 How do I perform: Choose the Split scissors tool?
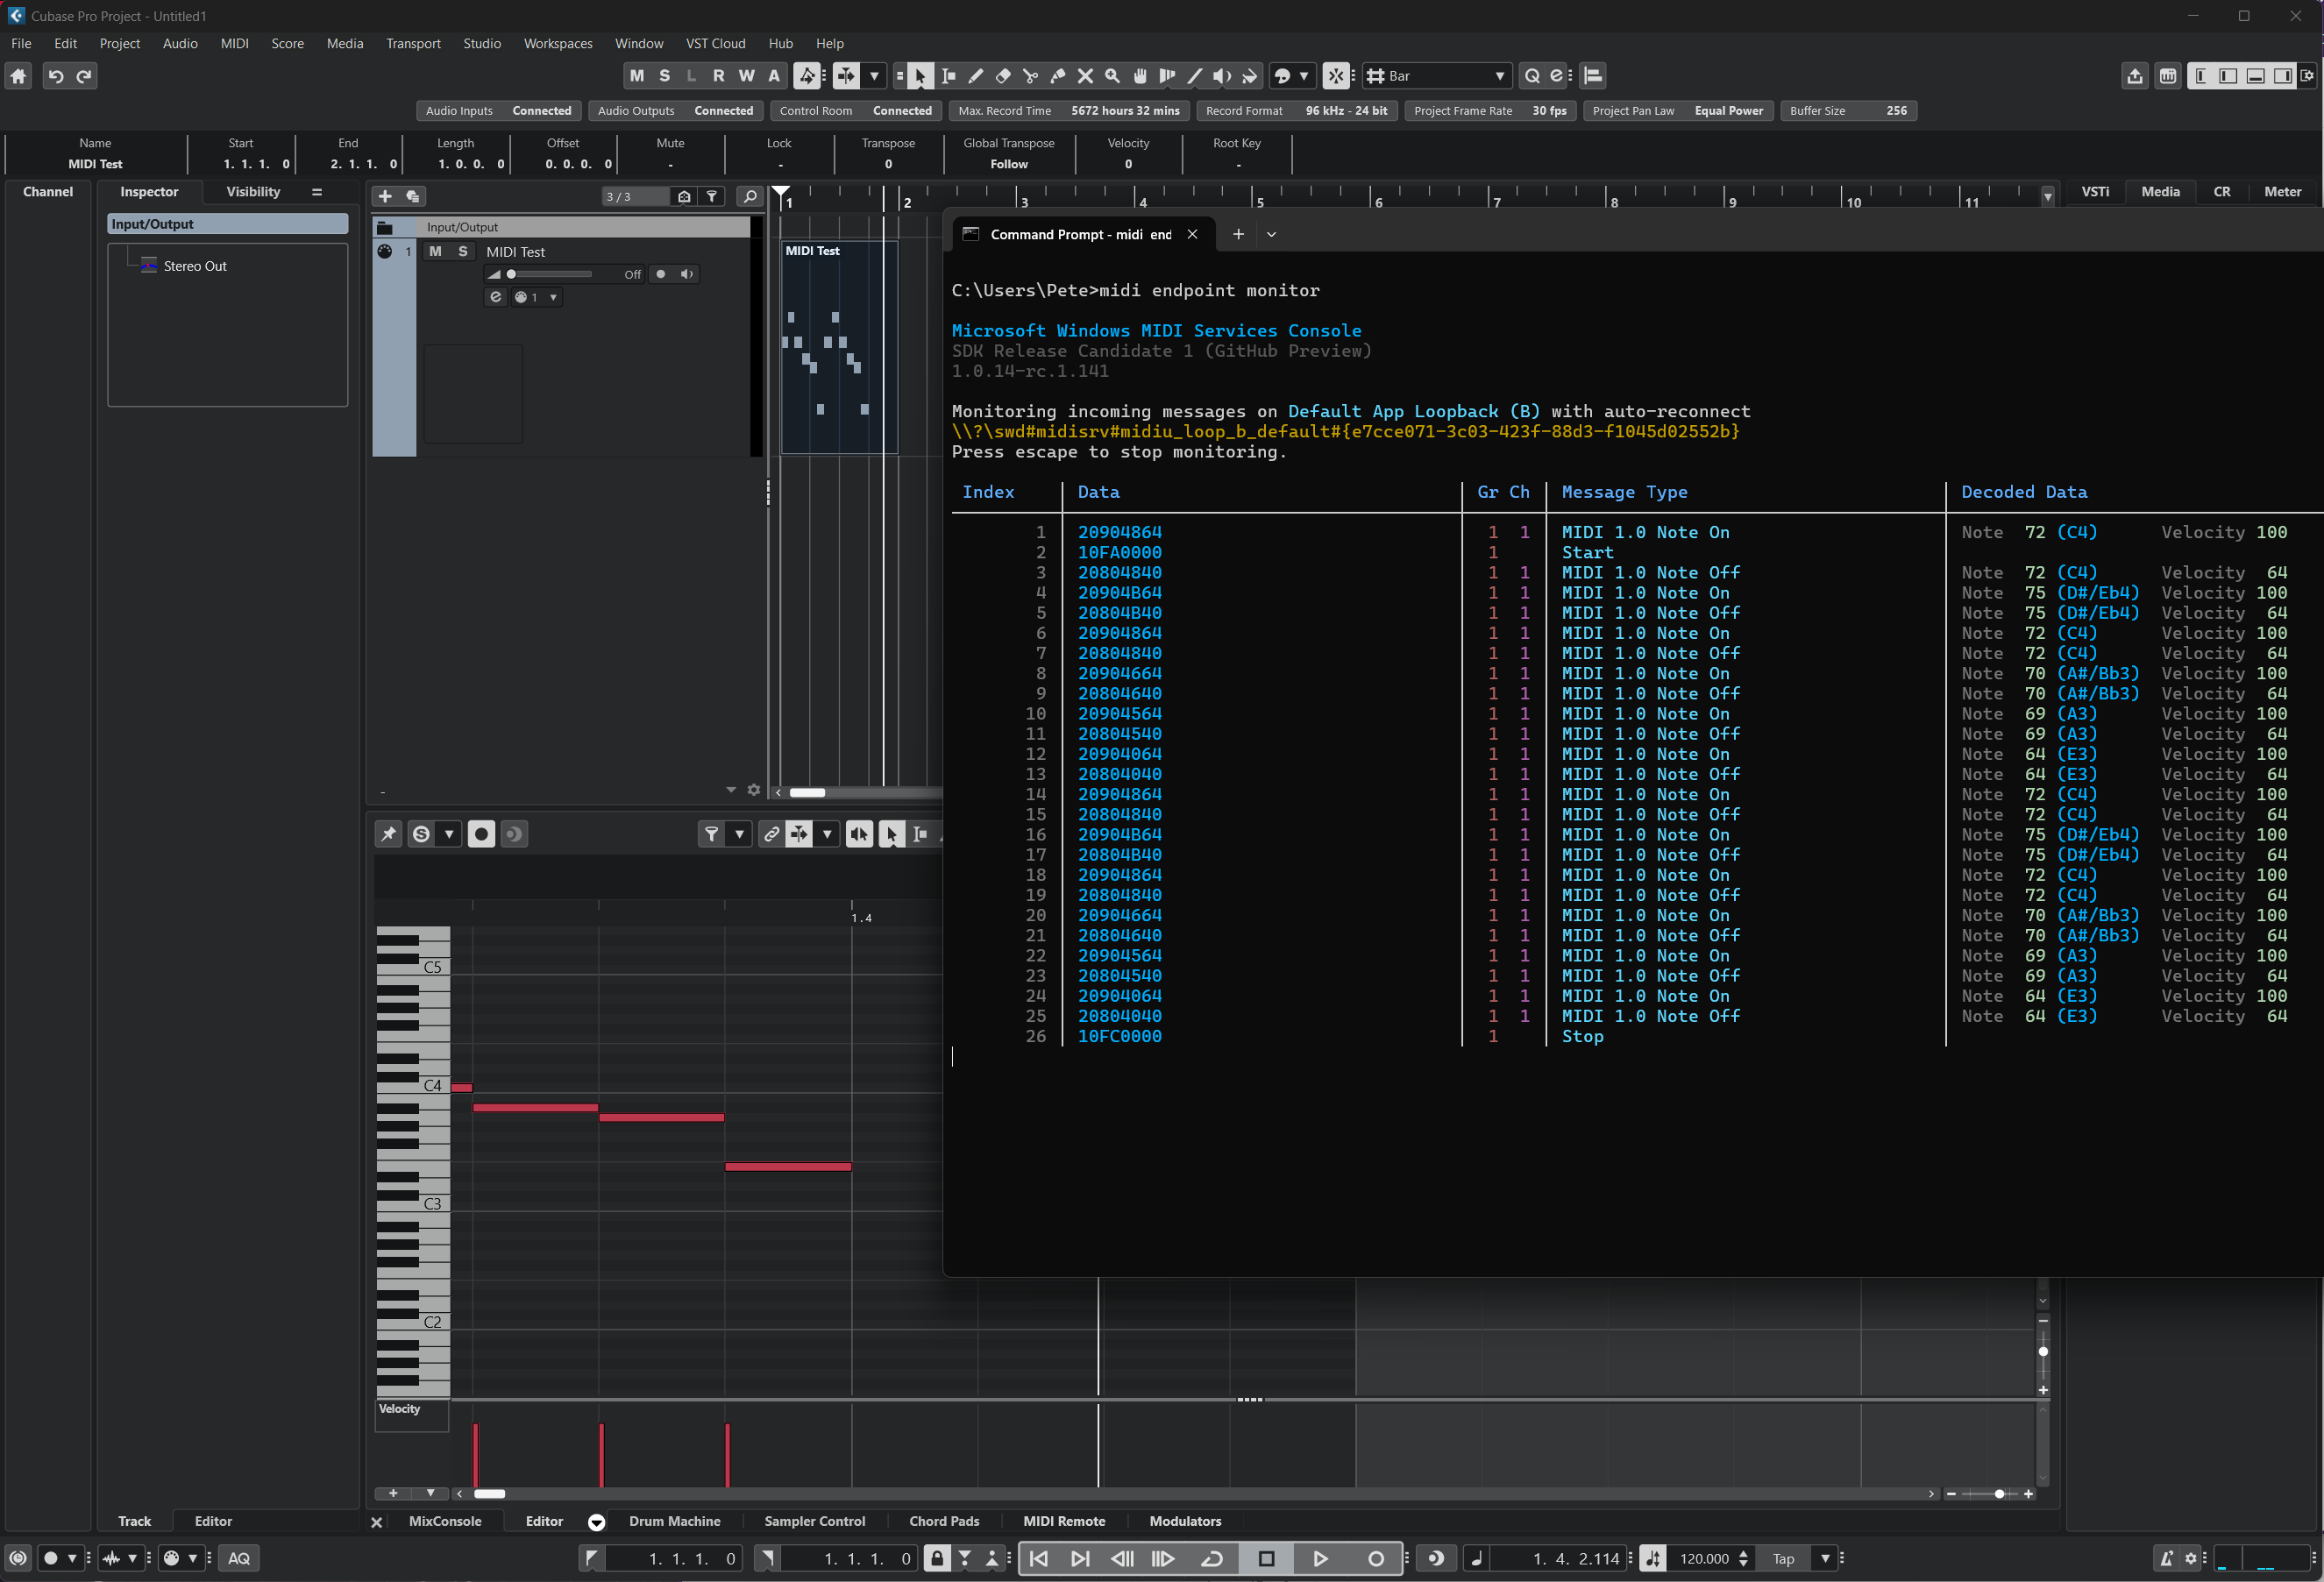[1030, 76]
